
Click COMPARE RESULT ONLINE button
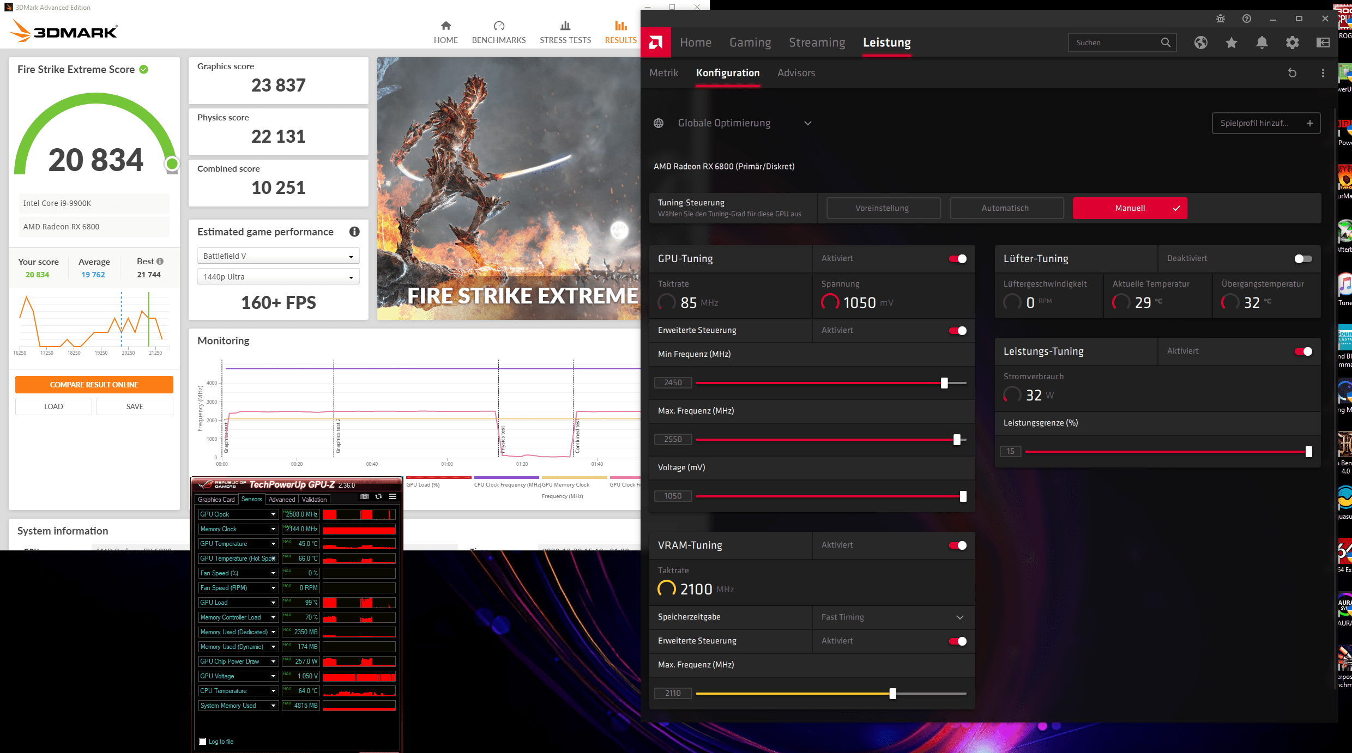[94, 385]
